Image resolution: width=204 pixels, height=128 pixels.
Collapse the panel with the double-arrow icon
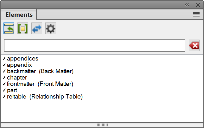pos(187,4)
